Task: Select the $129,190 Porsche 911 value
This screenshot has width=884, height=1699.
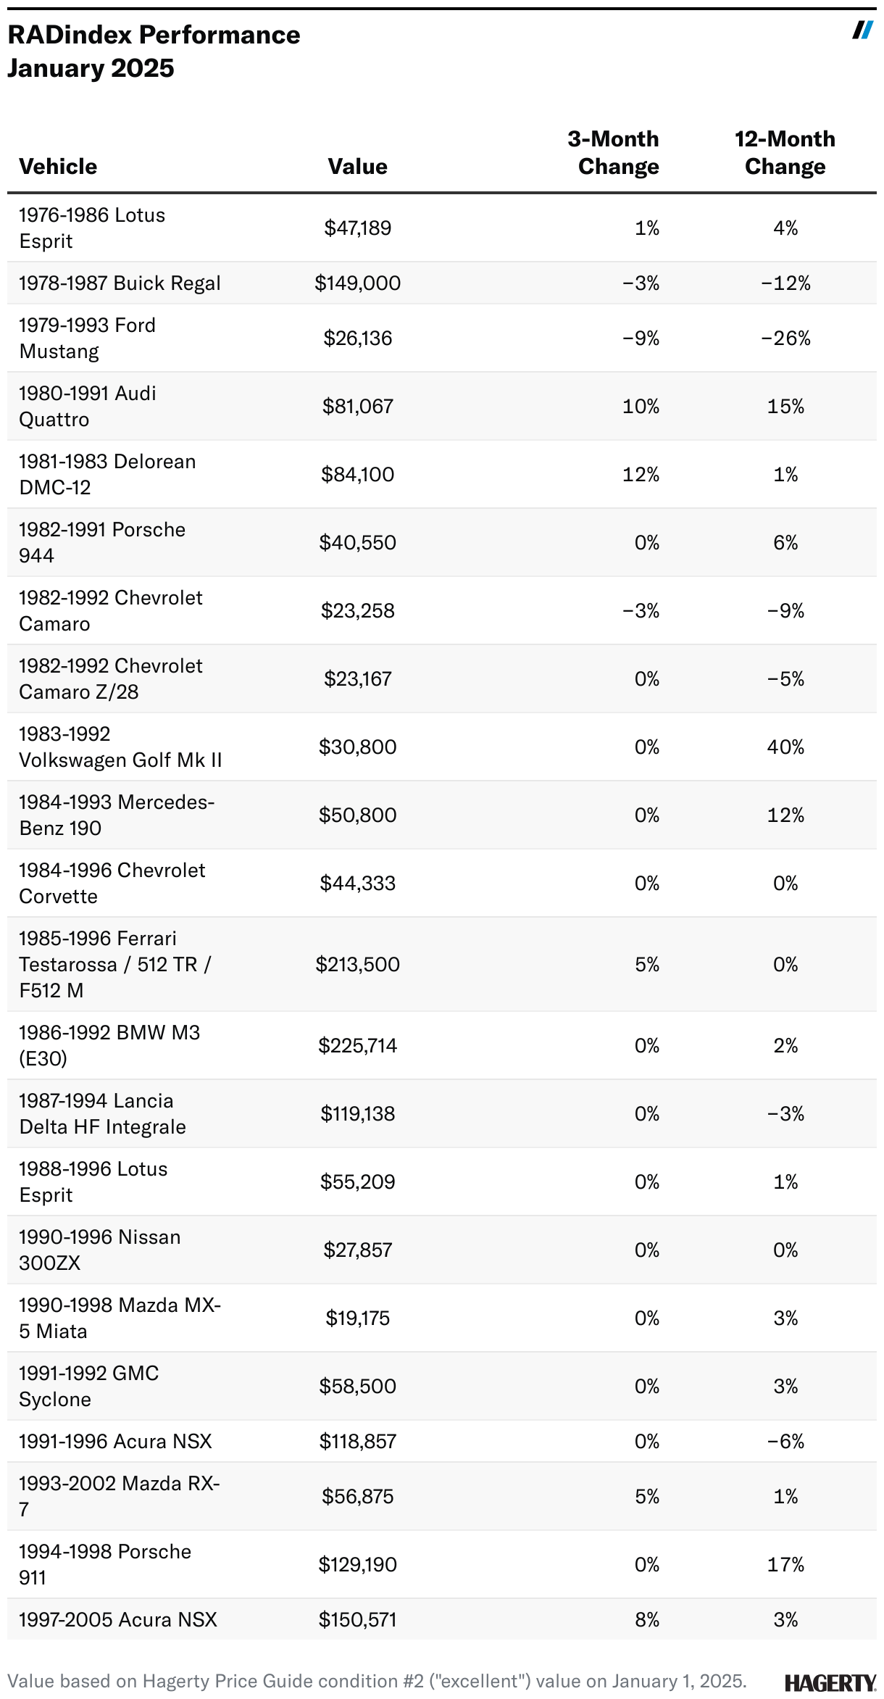Action: point(357,1565)
